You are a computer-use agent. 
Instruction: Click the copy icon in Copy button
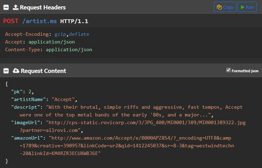click(x=219, y=7)
